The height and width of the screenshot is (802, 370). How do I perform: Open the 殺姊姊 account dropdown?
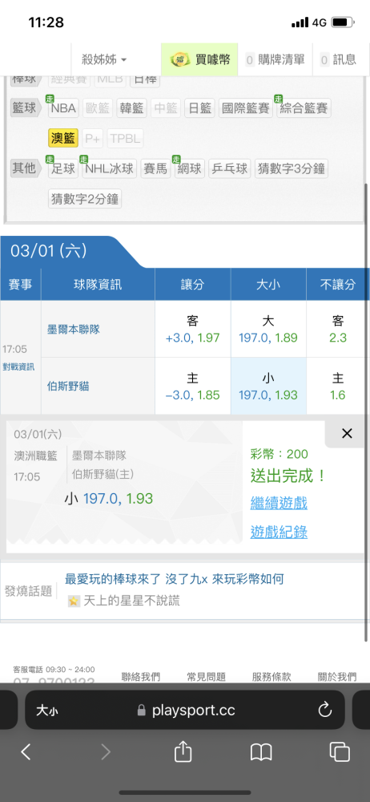click(x=104, y=60)
